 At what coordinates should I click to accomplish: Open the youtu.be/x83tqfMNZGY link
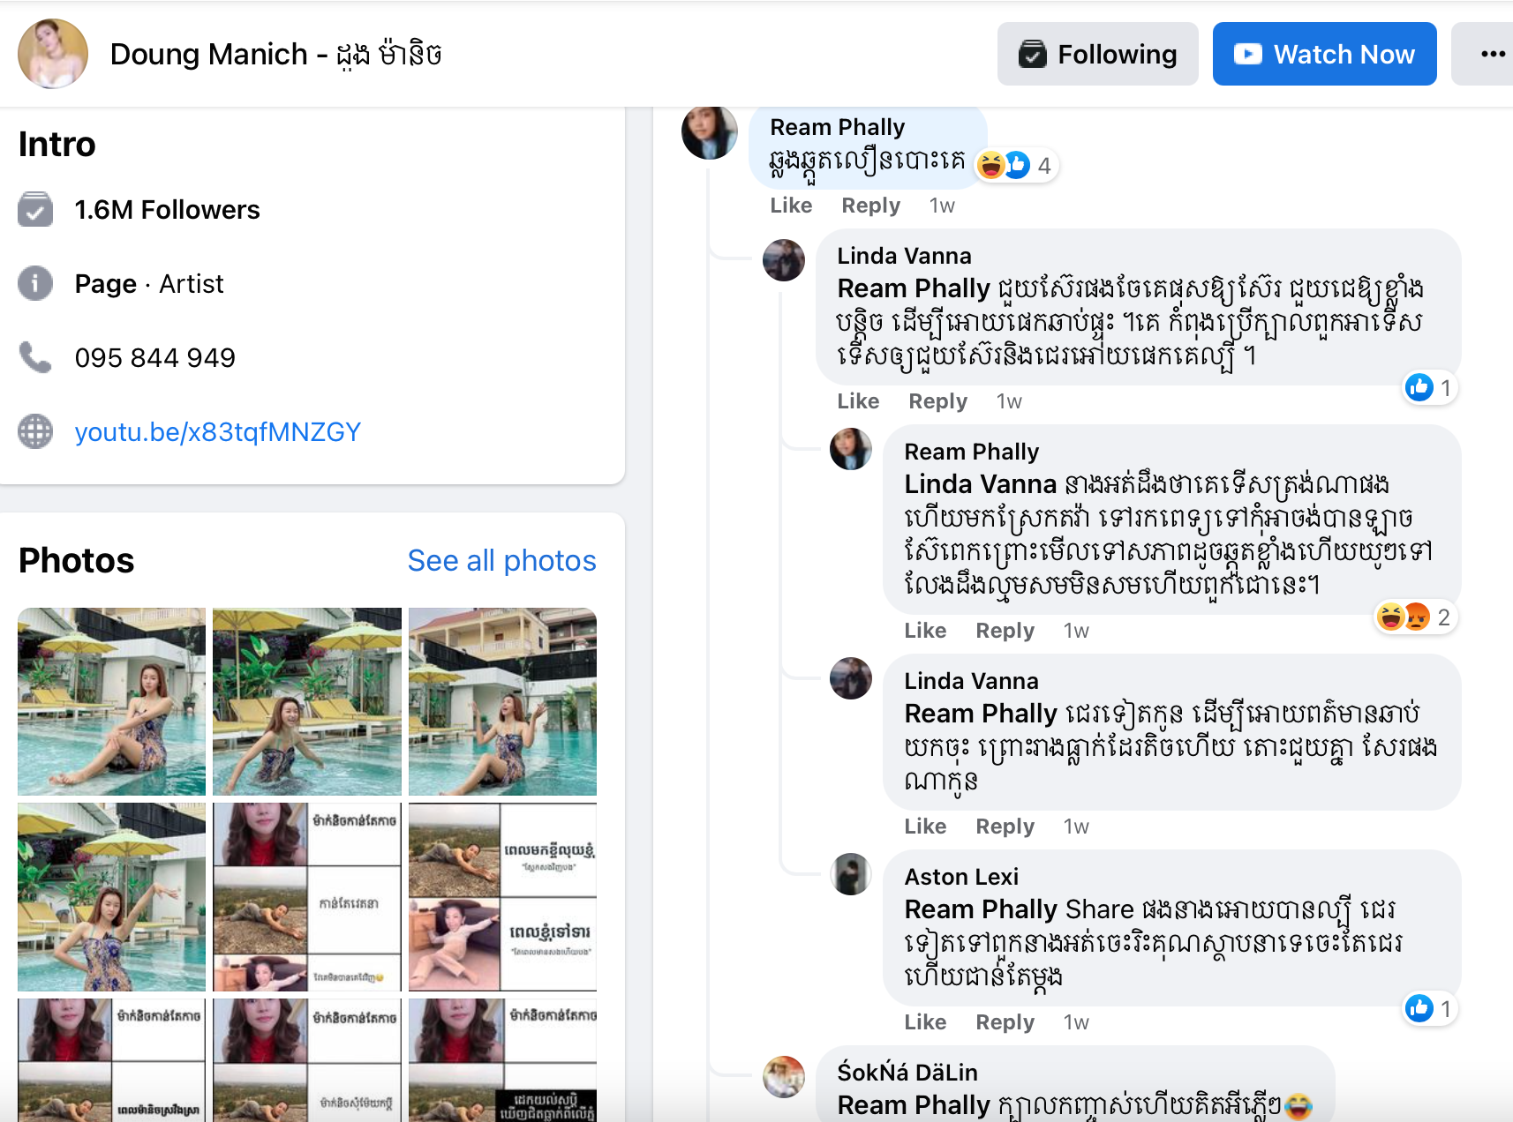[218, 432]
